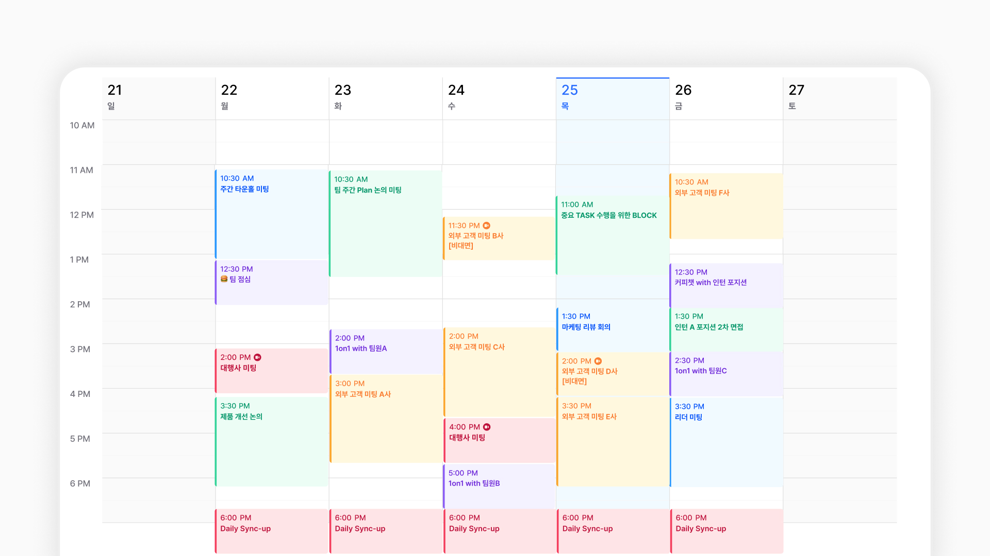Select Thursday 25 day header

coord(612,98)
